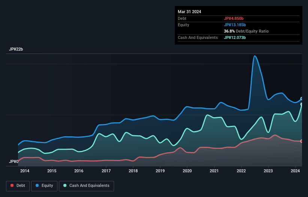Image resolution: width=308 pixels, height=197 pixels.
Task: Click the JP¥22b y-axis label
Action: pos(16,49)
